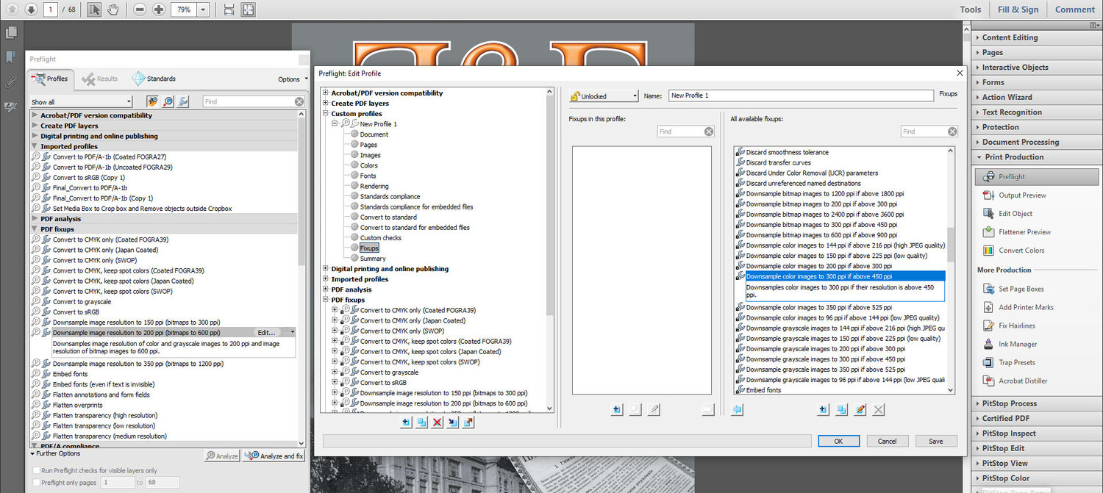Open the Unlocked profile lock dropdown
The height and width of the screenshot is (493, 1103).
[x=604, y=96]
